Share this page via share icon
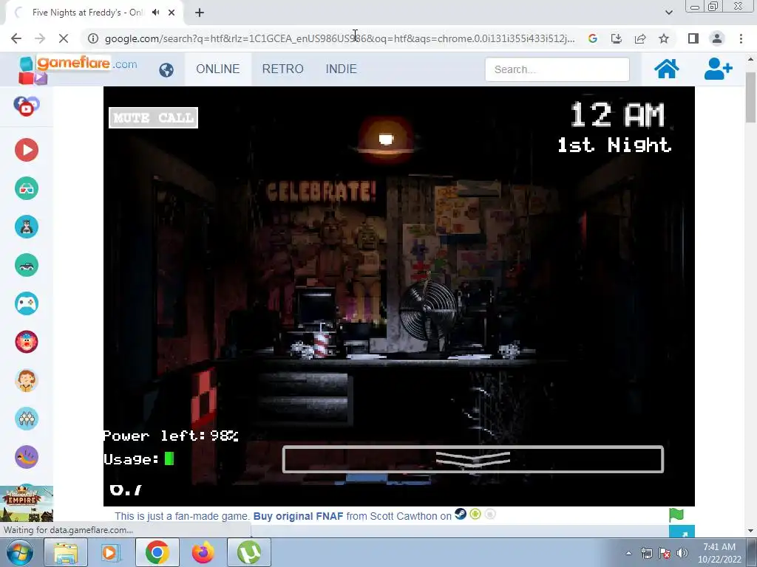This screenshot has width=757, height=567. [640, 38]
